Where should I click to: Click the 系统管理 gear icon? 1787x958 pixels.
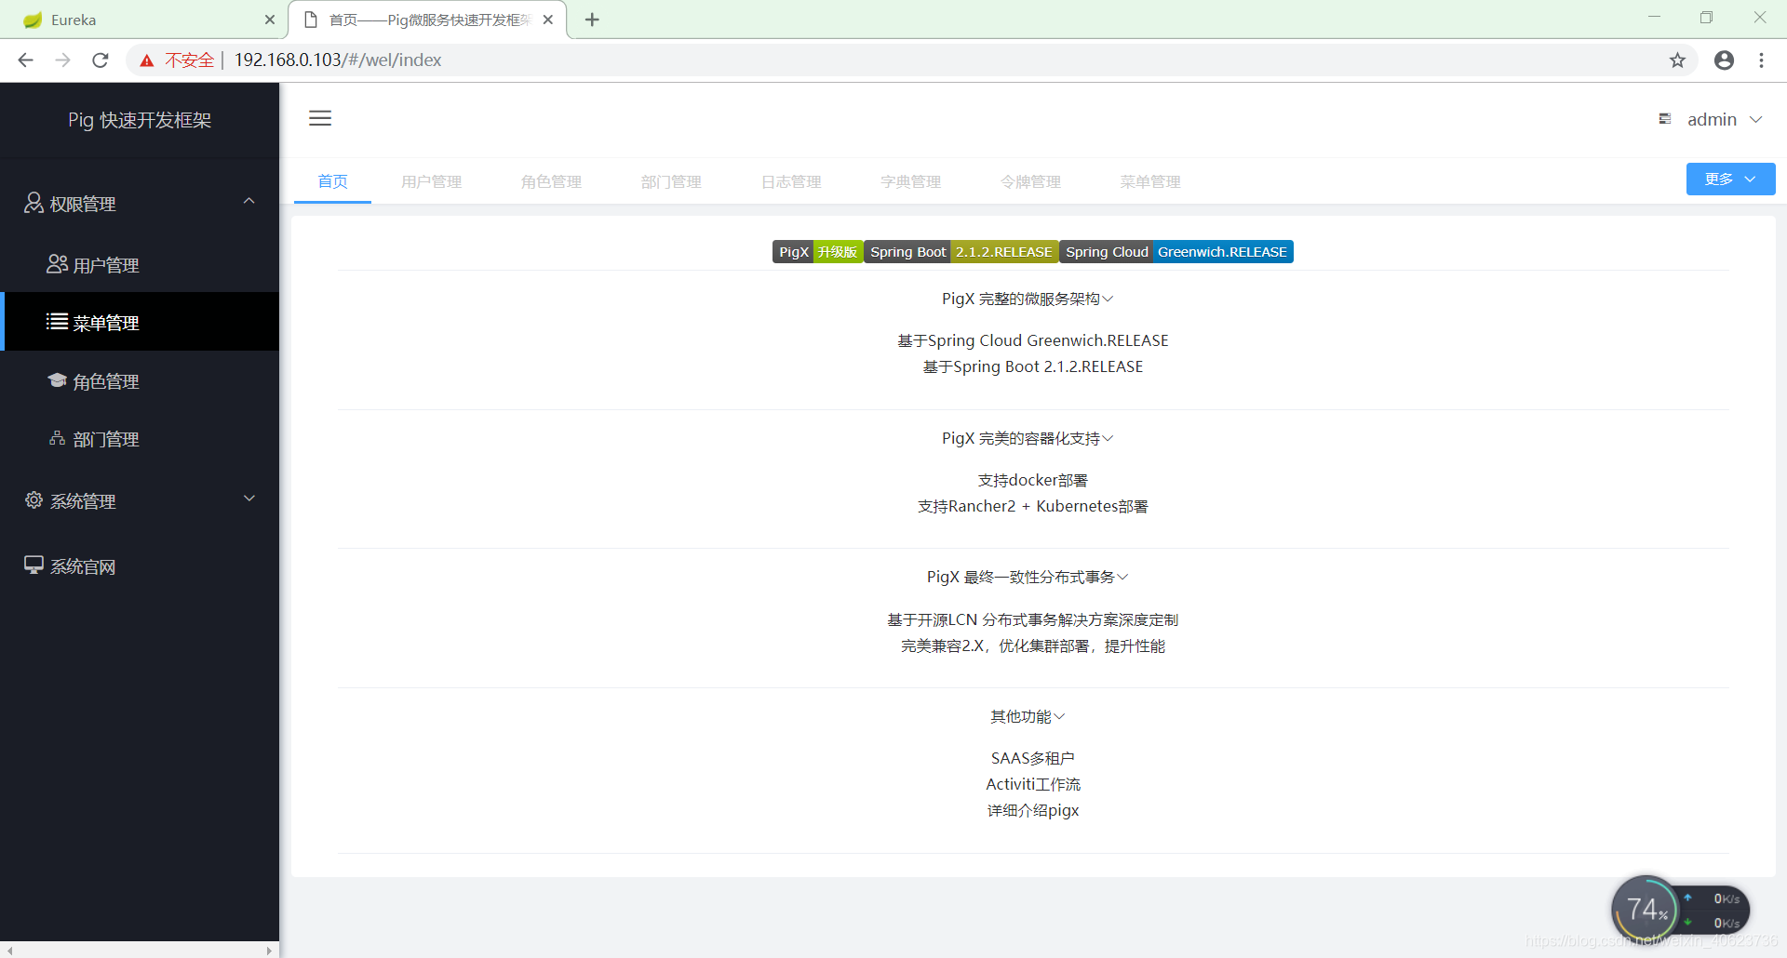34,500
